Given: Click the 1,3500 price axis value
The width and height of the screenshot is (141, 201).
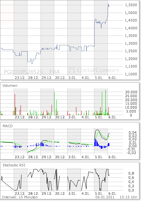Looking at the screenshot, I should [131, 36].
